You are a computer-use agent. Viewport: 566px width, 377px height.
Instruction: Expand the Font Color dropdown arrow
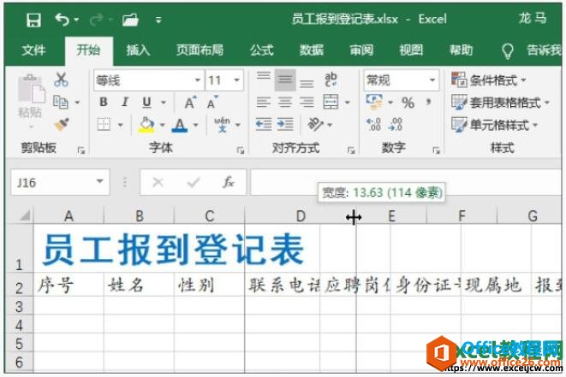point(195,125)
